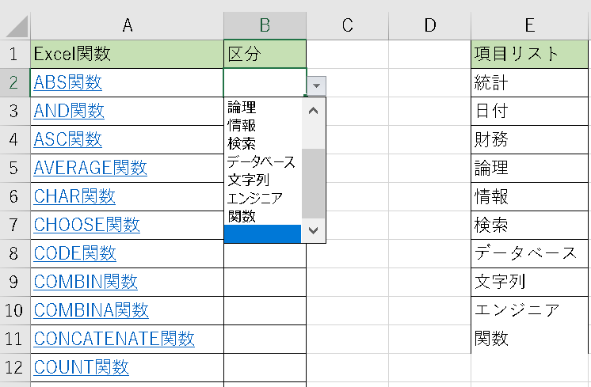The width and height of the screenshot is (591, 387).
Task: Click the CONCATENATE関数 hyperlink
Action: pyautogui.click(x=114, y=339)
